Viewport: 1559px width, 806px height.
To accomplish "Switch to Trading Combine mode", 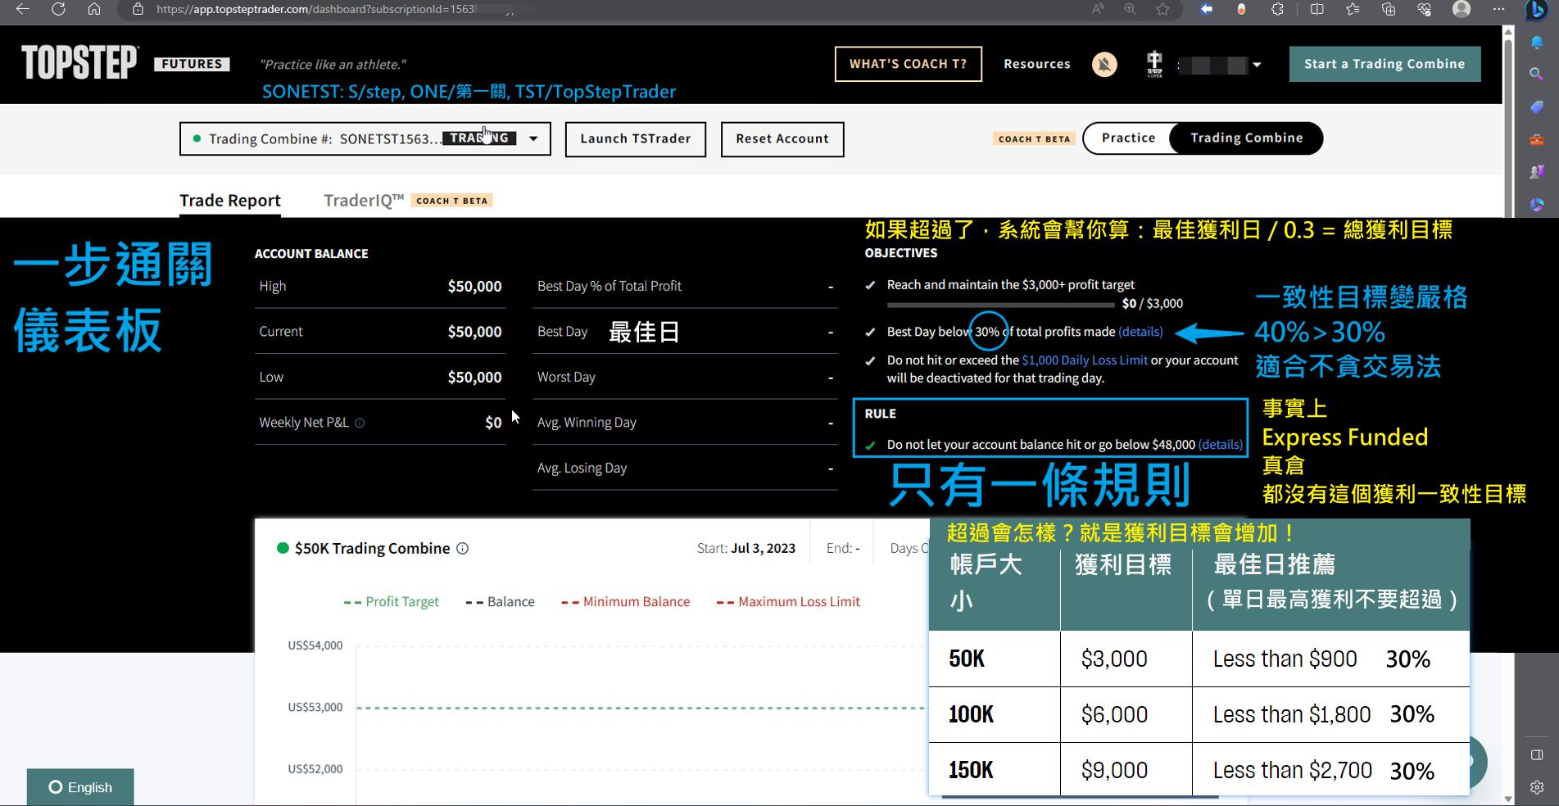I will click(x=1246, y=138).
